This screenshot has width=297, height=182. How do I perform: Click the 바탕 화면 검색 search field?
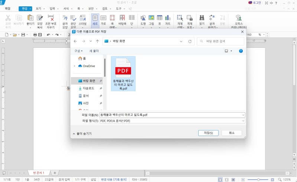coord(221,41)
